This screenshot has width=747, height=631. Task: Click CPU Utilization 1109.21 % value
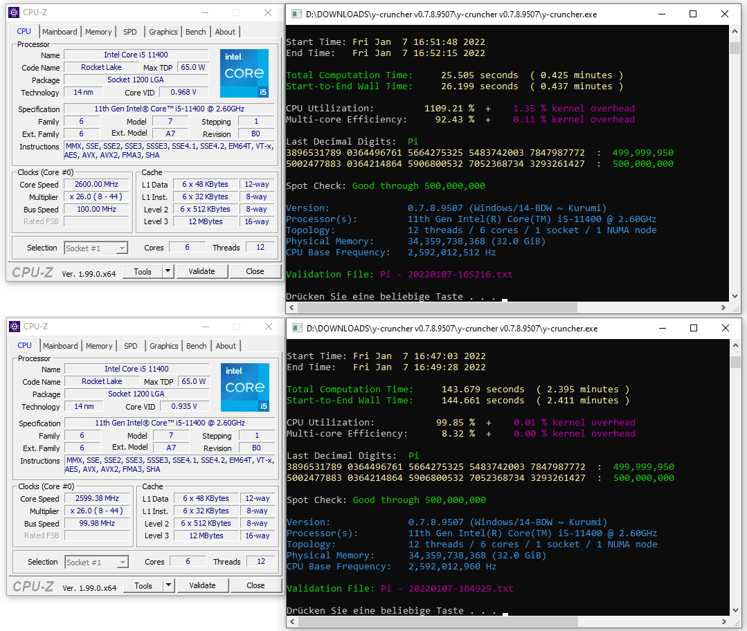tap(450, 109)
